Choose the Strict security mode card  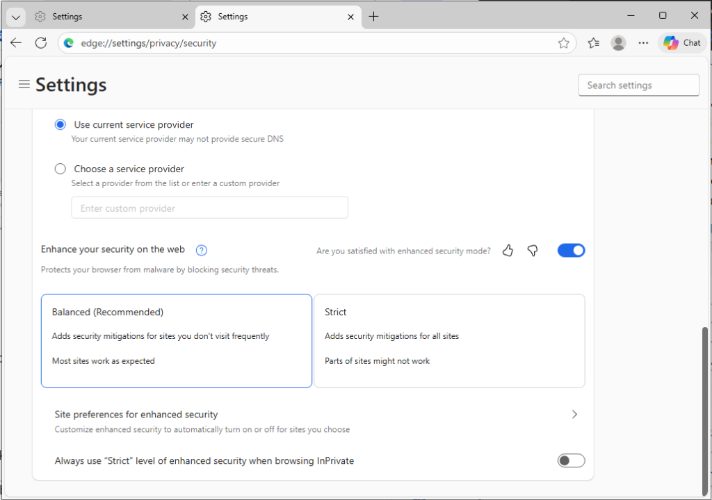coord(449,340)
